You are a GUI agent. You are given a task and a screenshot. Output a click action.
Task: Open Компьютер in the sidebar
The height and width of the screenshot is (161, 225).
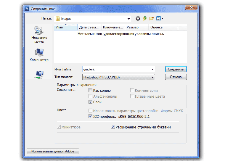pos(39,55)
